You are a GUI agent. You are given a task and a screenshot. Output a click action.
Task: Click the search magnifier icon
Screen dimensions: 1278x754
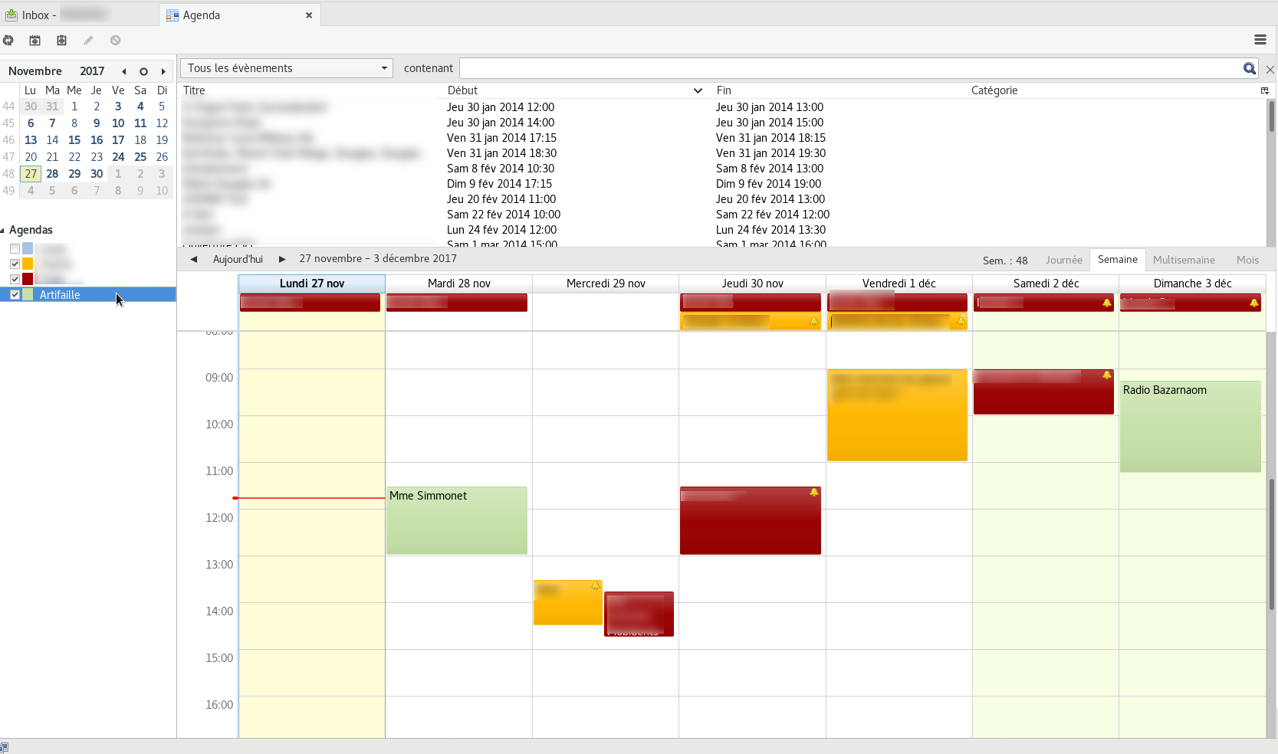[1249, 69]
